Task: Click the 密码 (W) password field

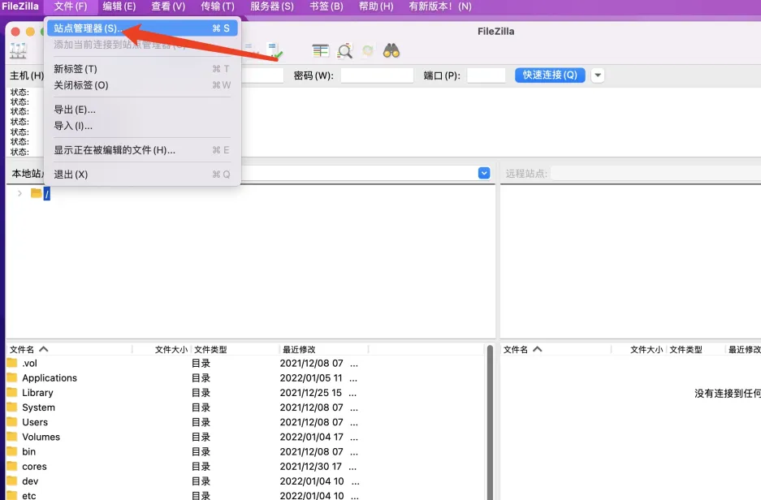Action: coord(377,75)
